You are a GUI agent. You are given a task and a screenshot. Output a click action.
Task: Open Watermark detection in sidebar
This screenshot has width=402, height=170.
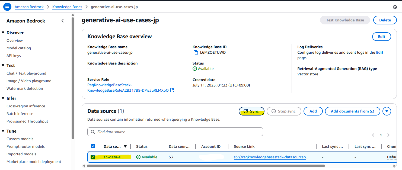pos(25,88)
